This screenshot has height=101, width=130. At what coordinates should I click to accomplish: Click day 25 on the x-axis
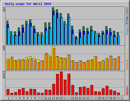(99, 98)
